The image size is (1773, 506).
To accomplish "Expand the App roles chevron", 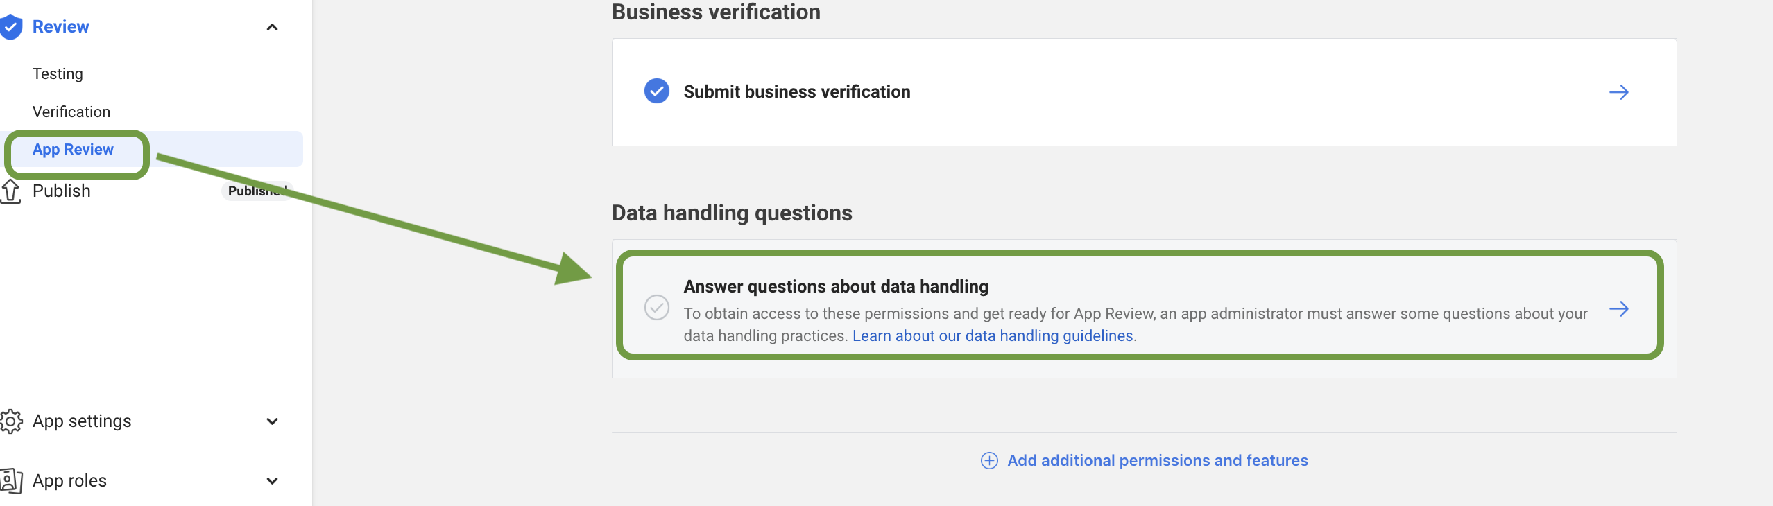I will pyautogui.click(x=273, y=481).
